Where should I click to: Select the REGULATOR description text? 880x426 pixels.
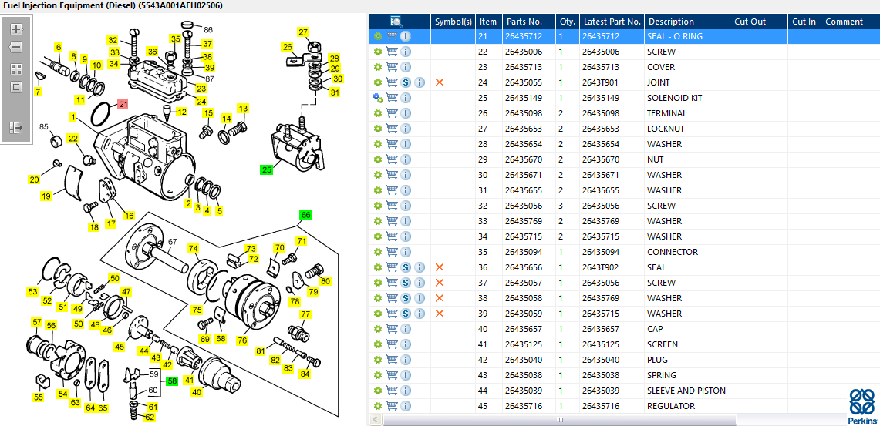(671, 407)
